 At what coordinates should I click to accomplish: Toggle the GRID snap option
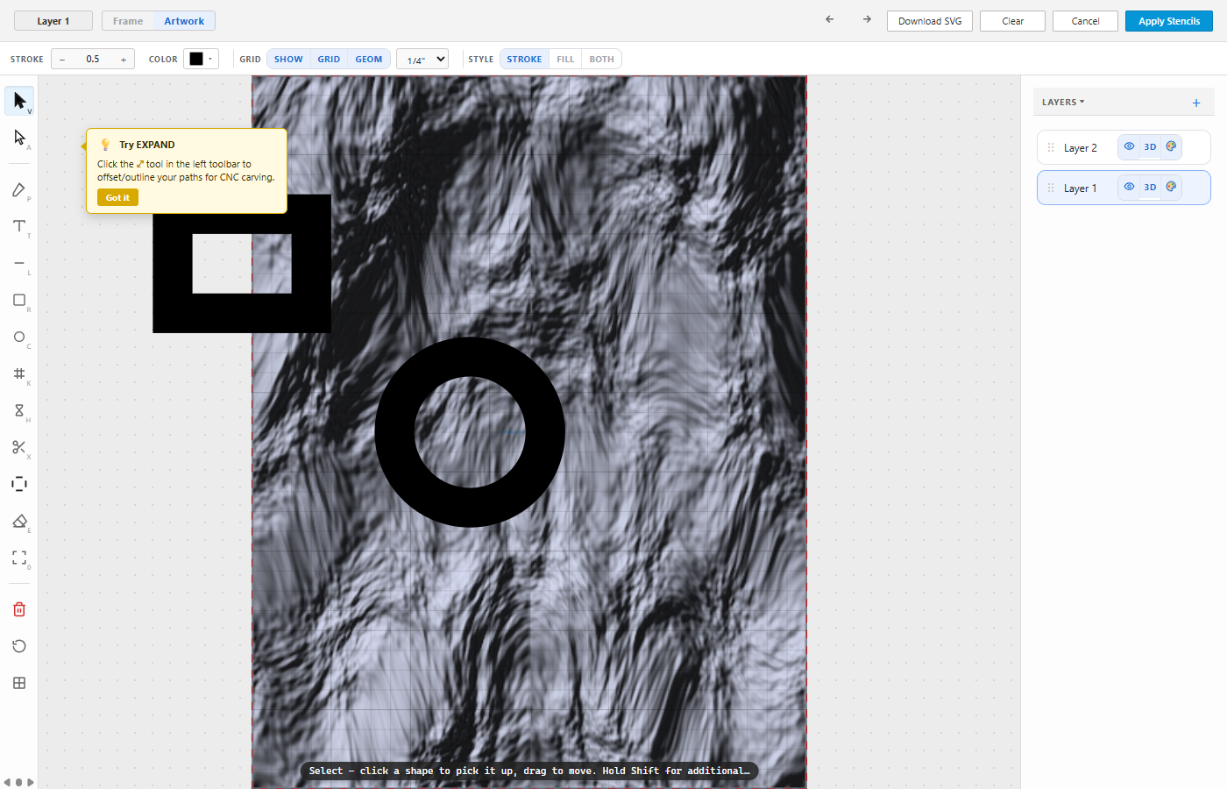(329, 60)
